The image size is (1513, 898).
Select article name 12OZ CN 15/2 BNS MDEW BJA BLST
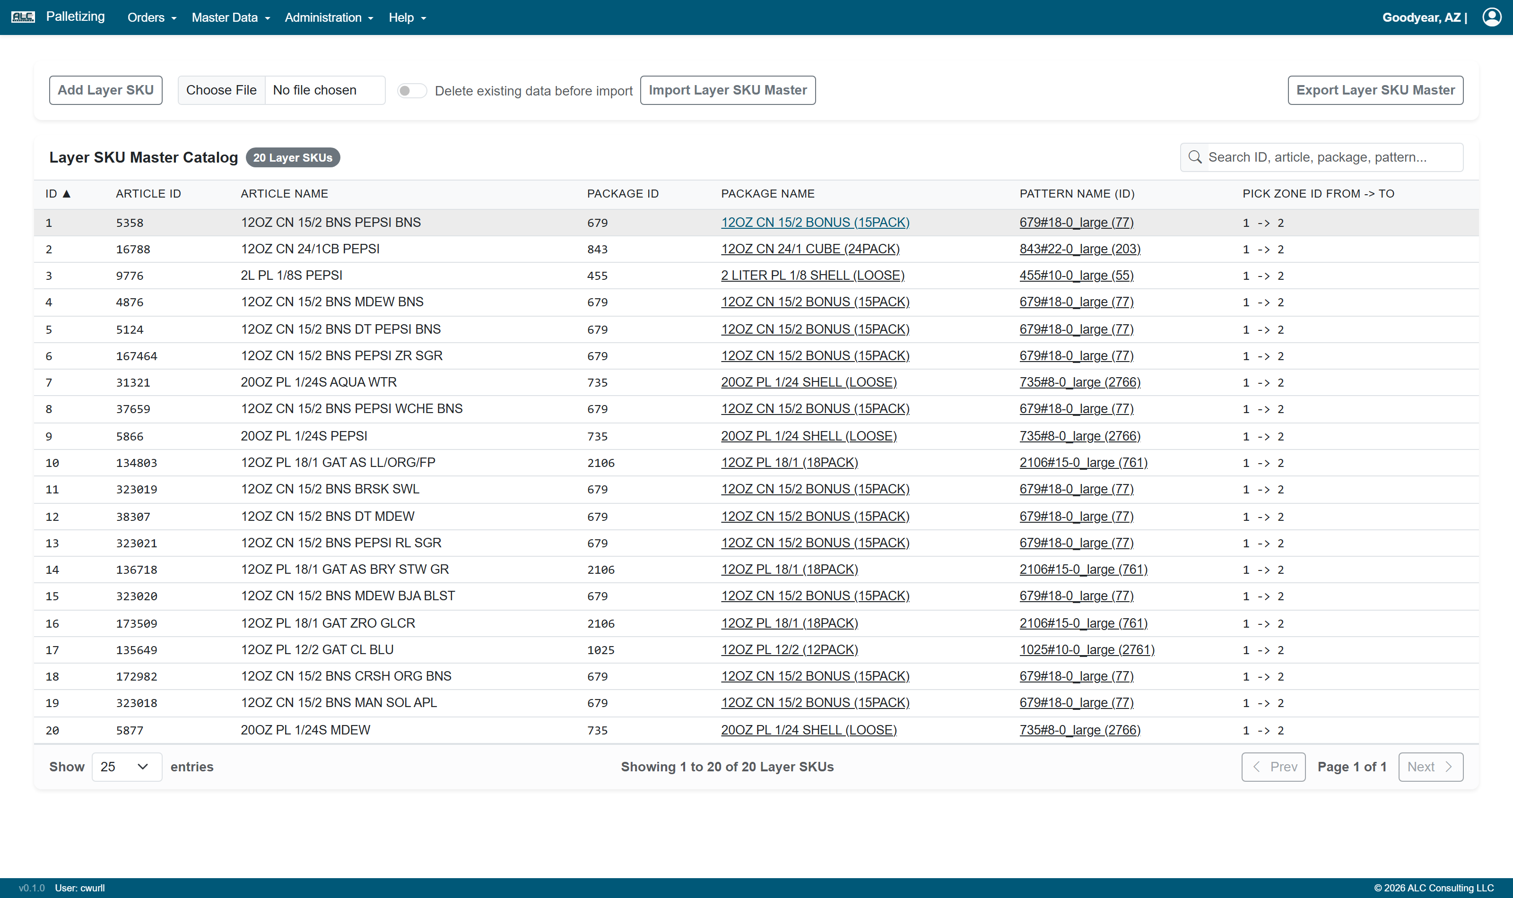348,596
